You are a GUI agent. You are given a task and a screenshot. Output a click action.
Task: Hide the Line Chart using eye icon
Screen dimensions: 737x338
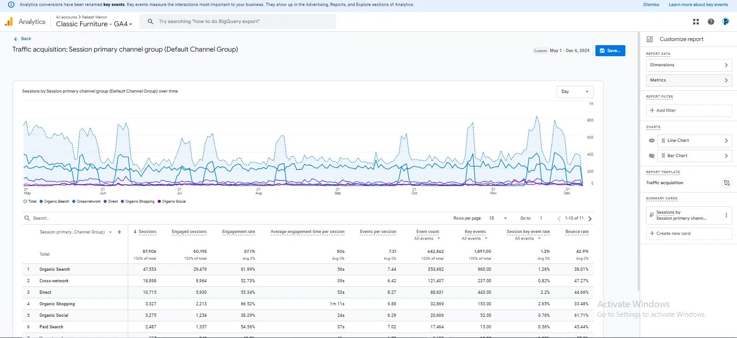tap(652, 140)
